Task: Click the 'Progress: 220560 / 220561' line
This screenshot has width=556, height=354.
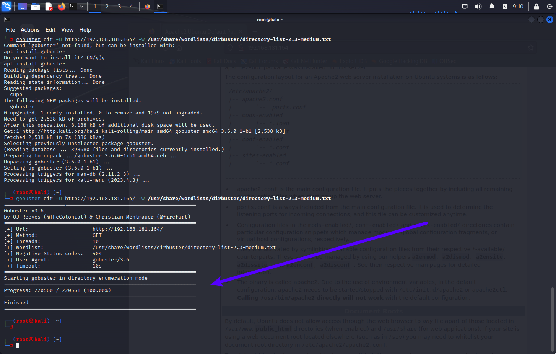Action: coord(57,290)
